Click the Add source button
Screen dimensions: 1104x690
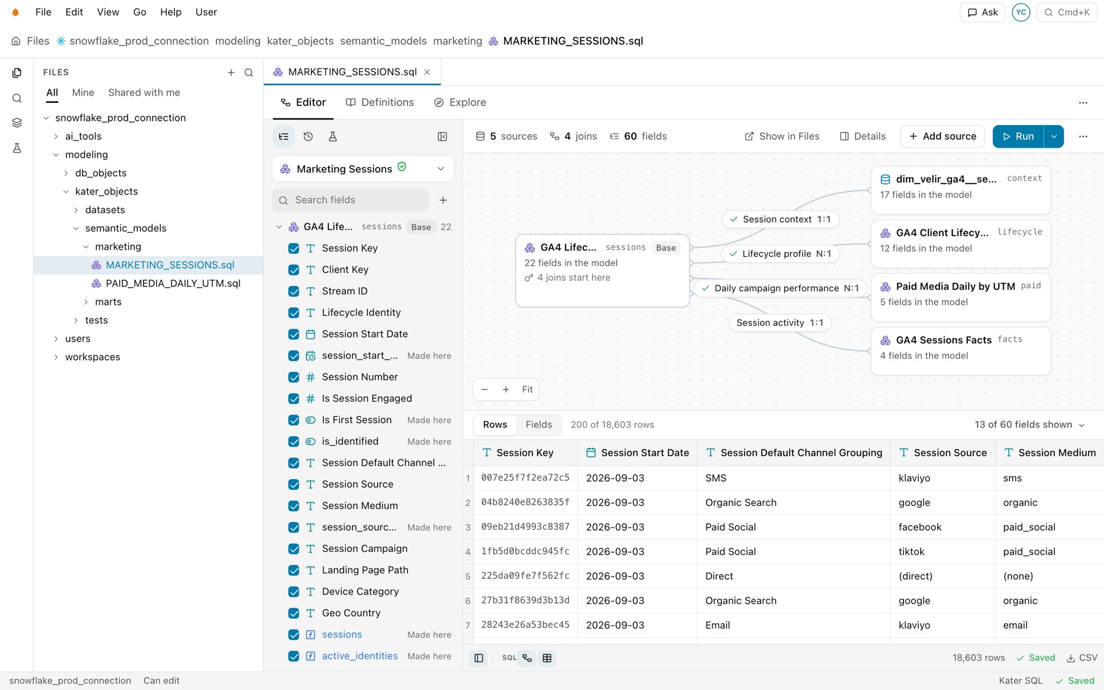pos(942,136)
